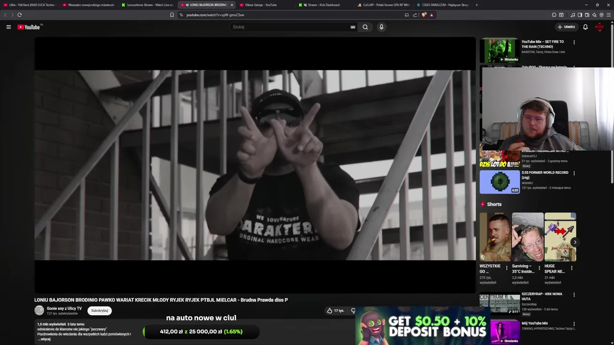Image resolution: width=614 pixels, height=345 pixels.
Task: Open options for the WSZYSTKIE GO short
Action: [x=507, y=268]
